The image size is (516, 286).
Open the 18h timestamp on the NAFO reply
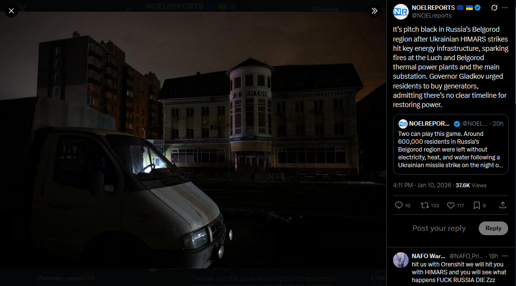pyautogui.click(x=493, y=256)
